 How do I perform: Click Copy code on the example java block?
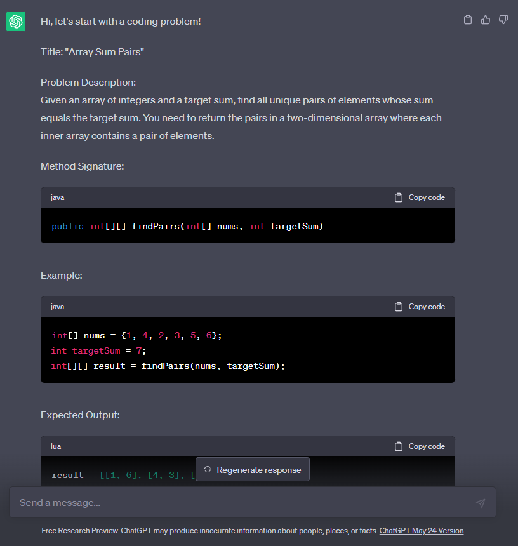[x=426, y=306]
